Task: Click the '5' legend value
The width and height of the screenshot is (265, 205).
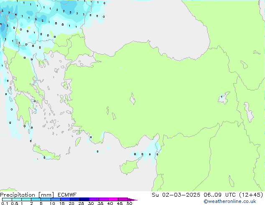Action: click(x=41, y=203)
